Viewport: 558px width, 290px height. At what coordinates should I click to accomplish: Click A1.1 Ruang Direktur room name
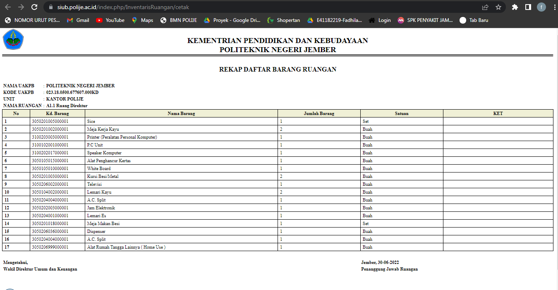(x=67, y=106)
